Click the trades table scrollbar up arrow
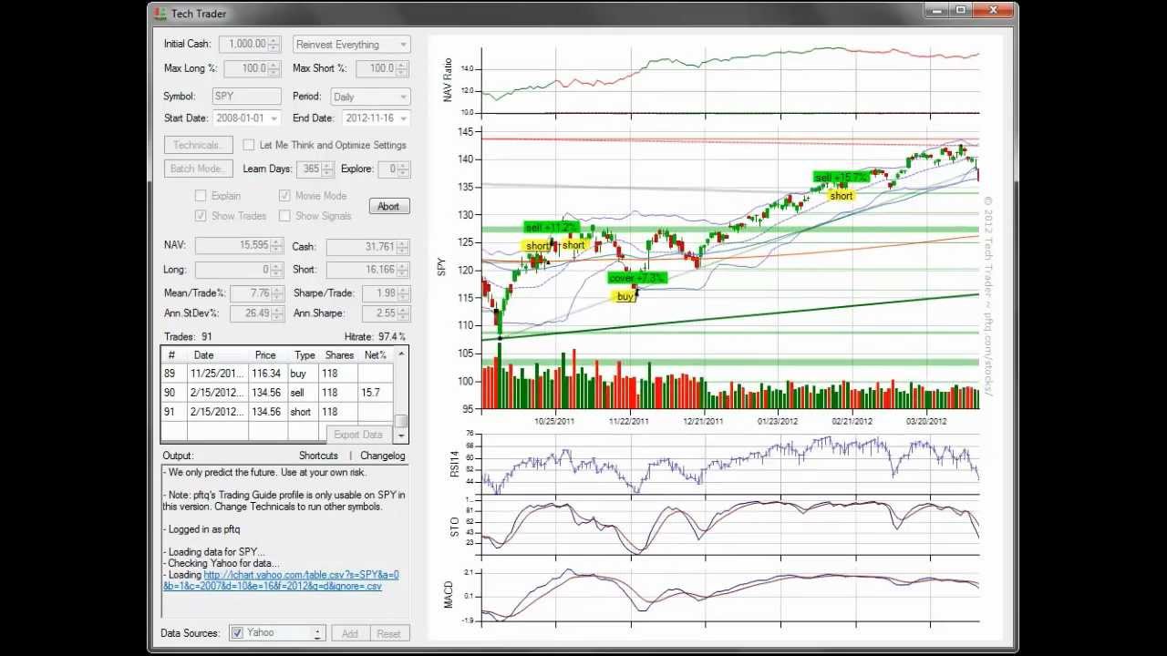The height and width of the screenshot is (656, 1167). (x=401, y=354)
